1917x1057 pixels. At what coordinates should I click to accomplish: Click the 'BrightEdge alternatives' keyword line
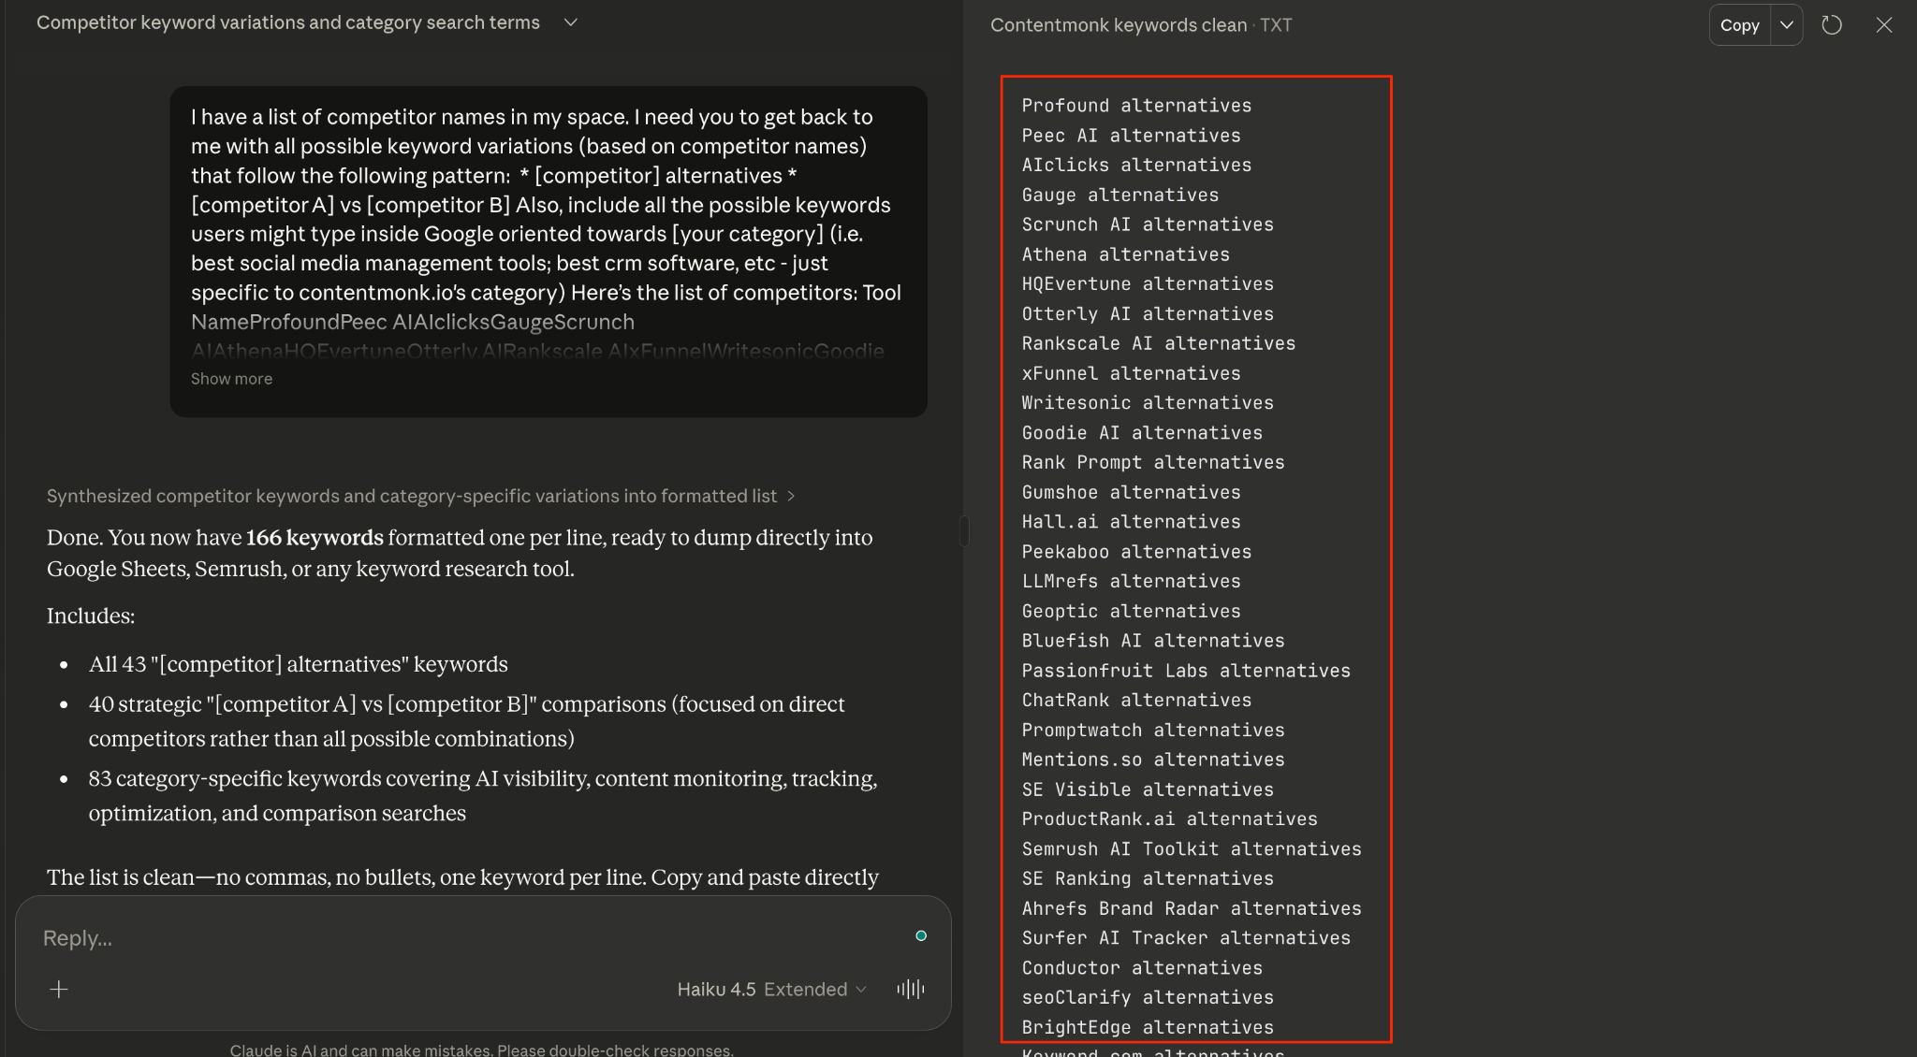pyautogui.click(x=1148, y=1027)
